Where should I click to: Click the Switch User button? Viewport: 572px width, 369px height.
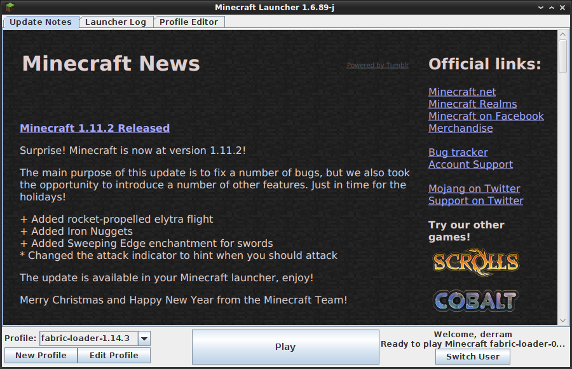coord(473,356)
